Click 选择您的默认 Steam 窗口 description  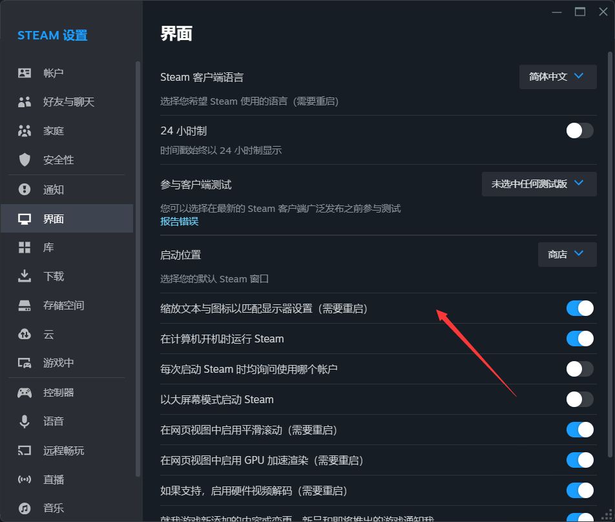point(214,279)
